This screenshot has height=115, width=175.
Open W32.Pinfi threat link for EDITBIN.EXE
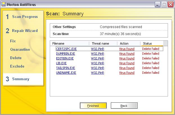98,58
